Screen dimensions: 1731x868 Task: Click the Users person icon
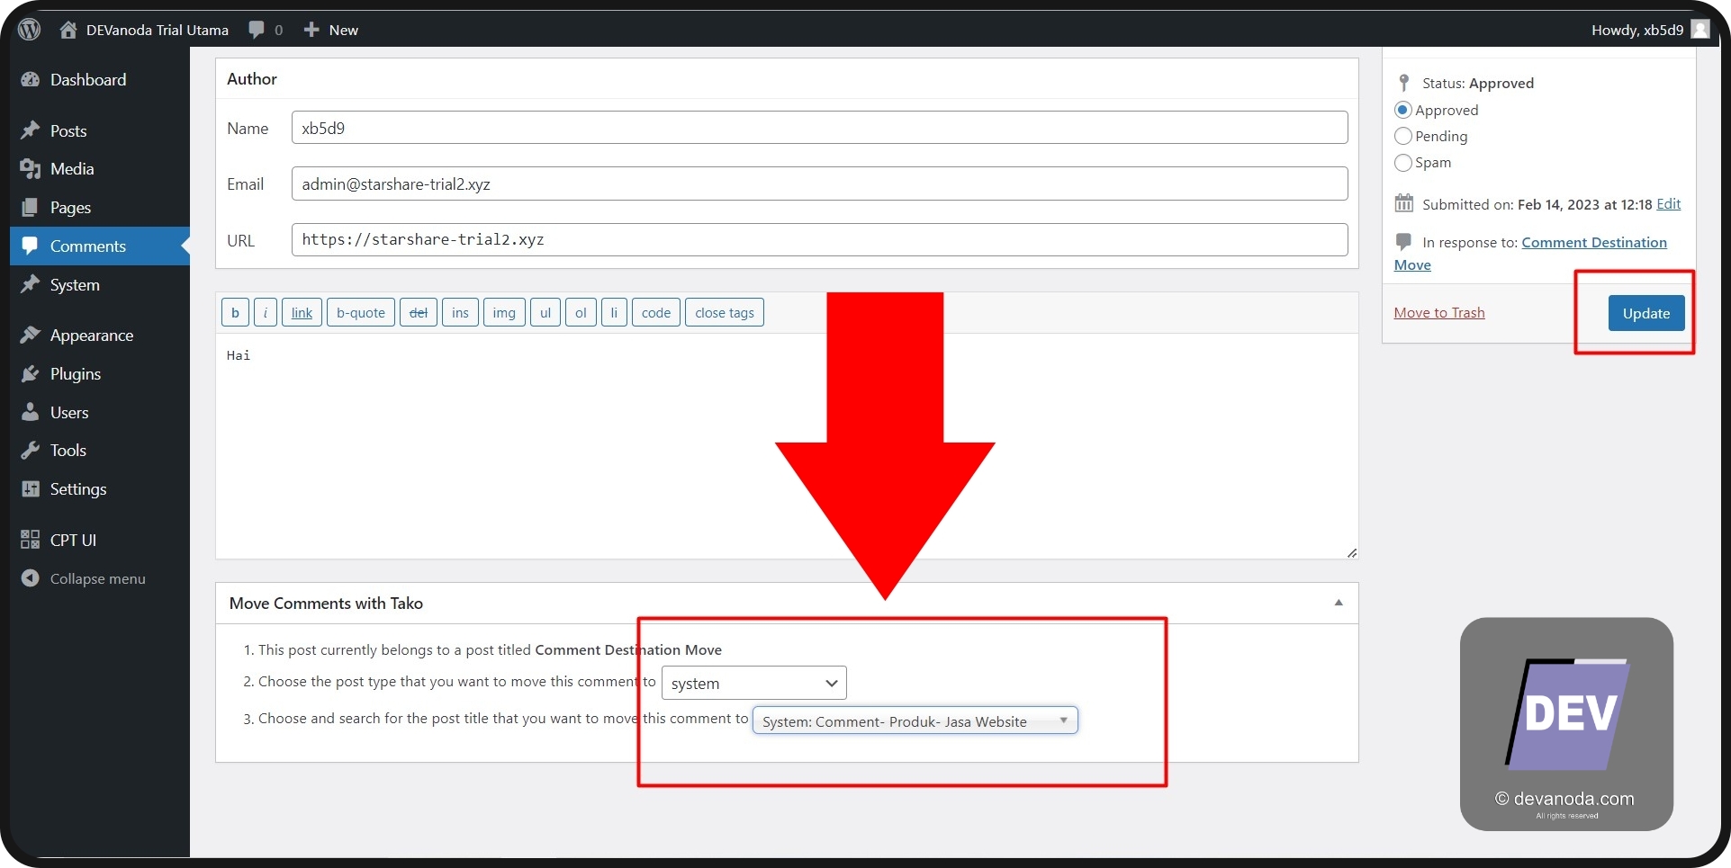31,412
